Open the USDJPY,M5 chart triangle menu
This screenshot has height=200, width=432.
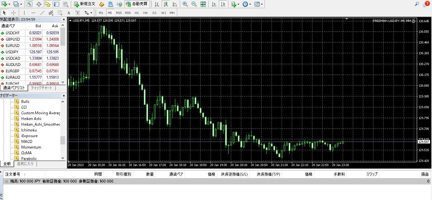[70, 21]
